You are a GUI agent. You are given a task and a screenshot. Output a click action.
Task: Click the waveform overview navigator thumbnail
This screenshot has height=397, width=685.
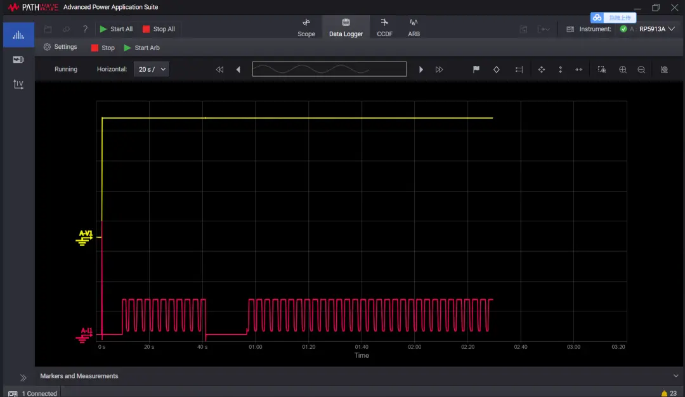coord(329,69)
